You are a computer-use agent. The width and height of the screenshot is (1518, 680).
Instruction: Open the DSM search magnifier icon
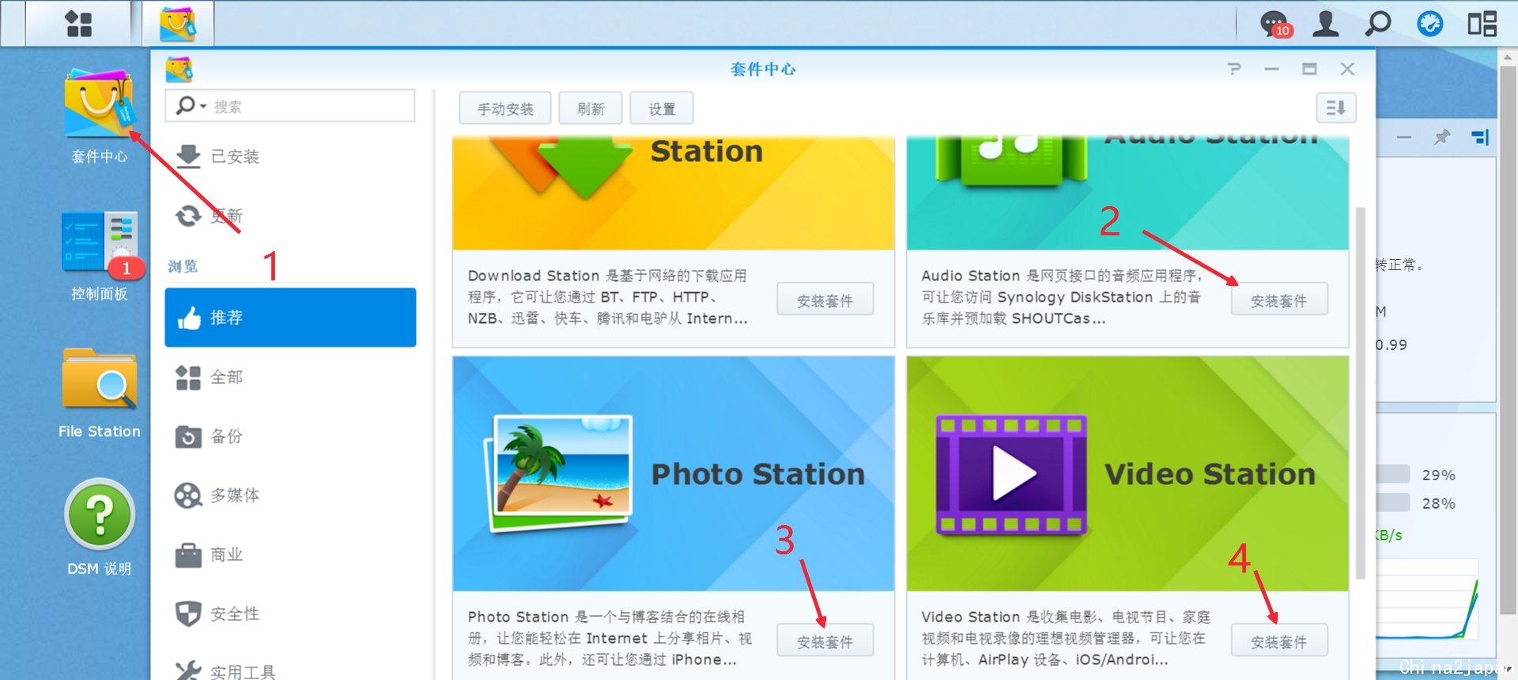tap(1377, 24)
